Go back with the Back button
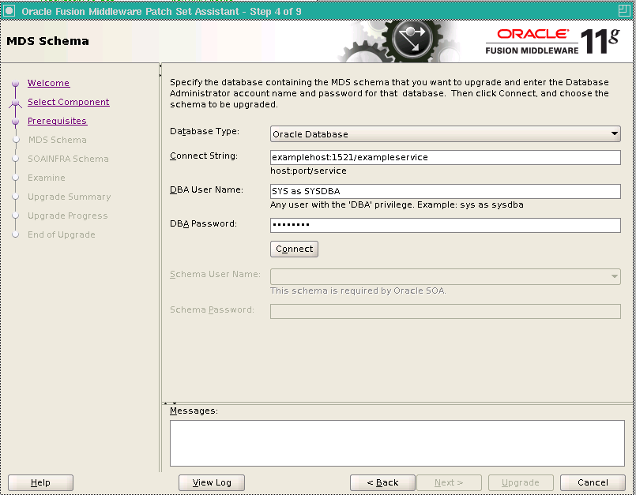This screenshot has width=636, height=495. click(x=382, y=482)
